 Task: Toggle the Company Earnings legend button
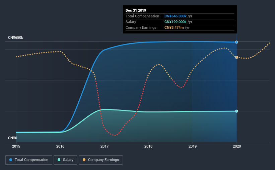tap(101, 160)
